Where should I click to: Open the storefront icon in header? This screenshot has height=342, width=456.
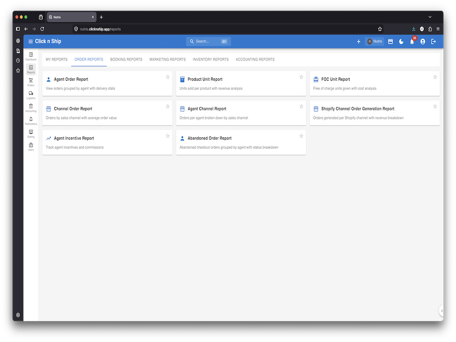coord(390,41)
